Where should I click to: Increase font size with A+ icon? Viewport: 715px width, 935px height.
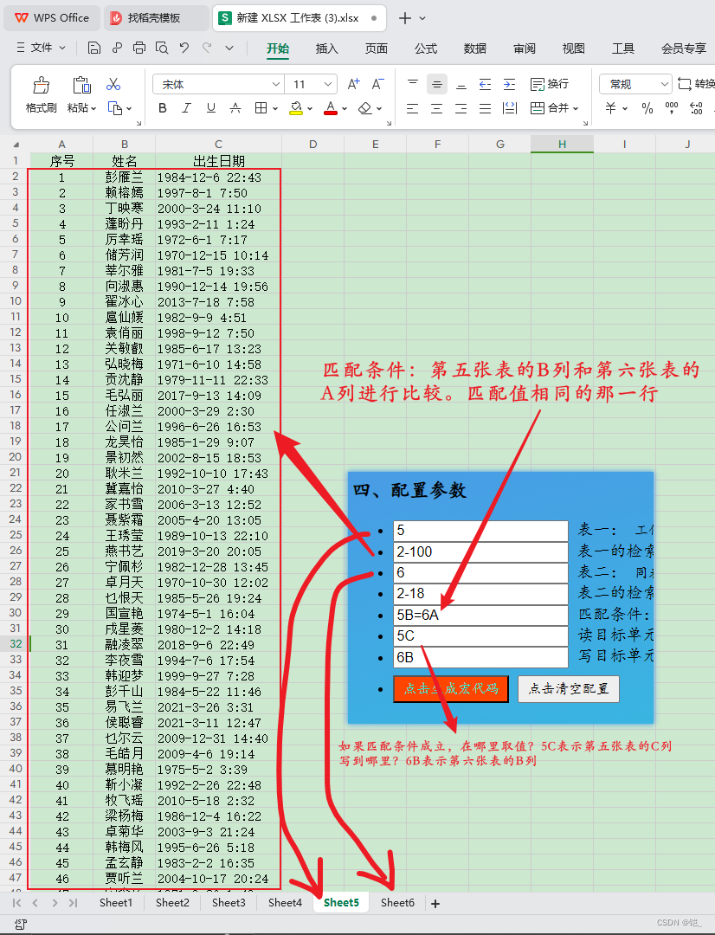(x=354, y=84)
